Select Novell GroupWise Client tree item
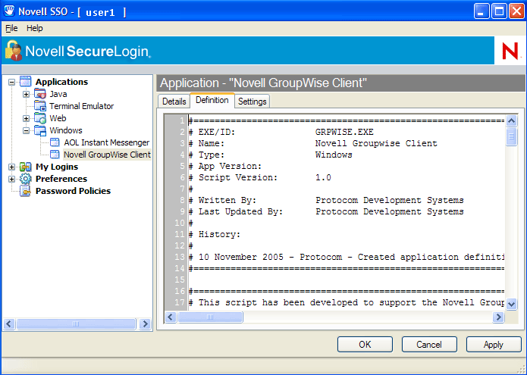527x375 pixels. pyautogui.click(x=107, y=155)
